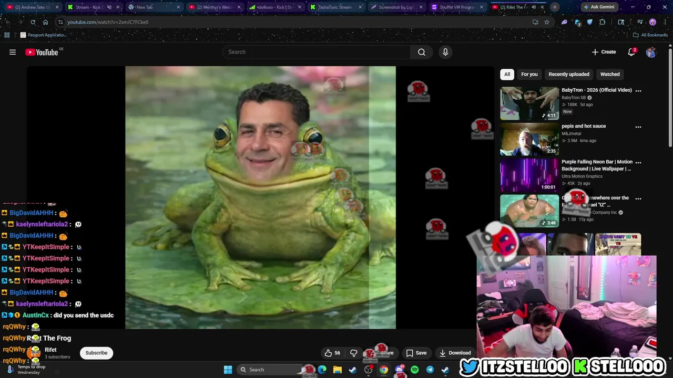Open options menu for BabyTron - 2026 video
Image resolution: width=673 pixels, height=378 pixels.
(638, 90)
